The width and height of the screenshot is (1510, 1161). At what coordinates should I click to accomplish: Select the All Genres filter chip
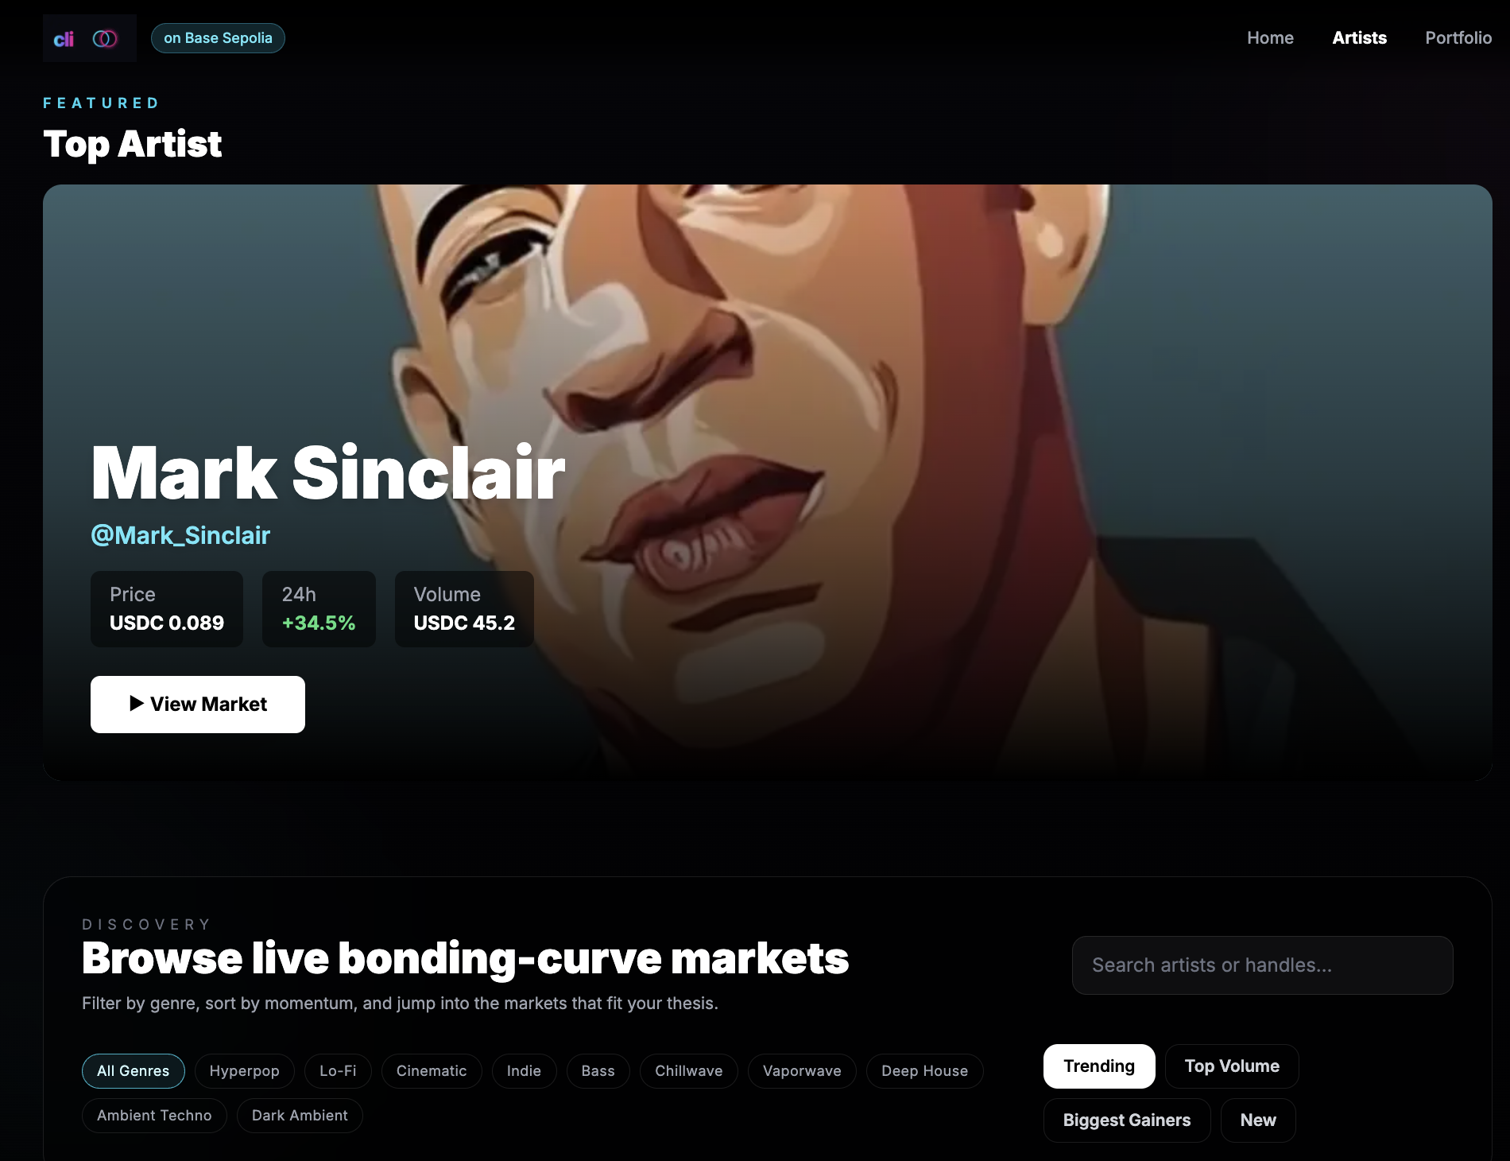click(134, 1071)
